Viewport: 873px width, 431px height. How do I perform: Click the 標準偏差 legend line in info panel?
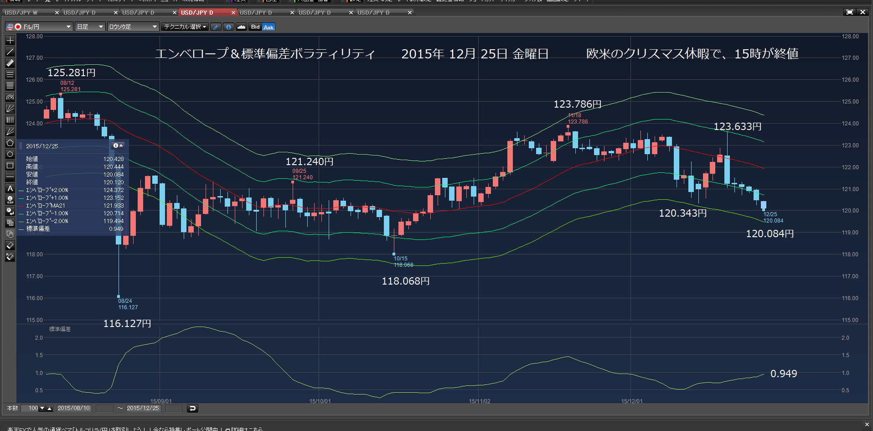tap(72, 229)
